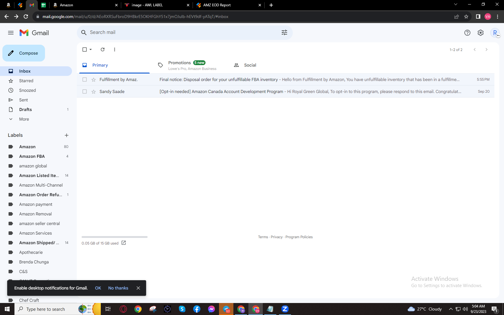Star the Fulfillment by Amazon email
Viewport: 504px width, 315px height.
point(94,79)
